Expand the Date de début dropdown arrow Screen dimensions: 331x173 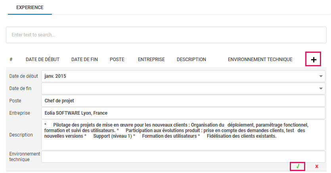pyautogui.click(x=320, y=76)
